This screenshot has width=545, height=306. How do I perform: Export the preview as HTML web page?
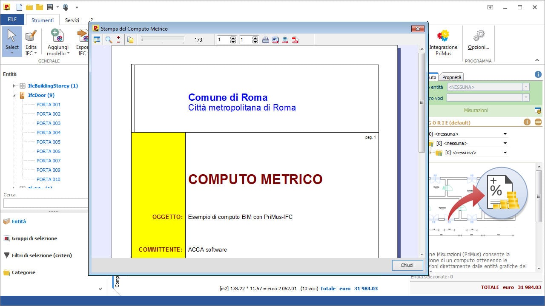(x=285, y=40)
